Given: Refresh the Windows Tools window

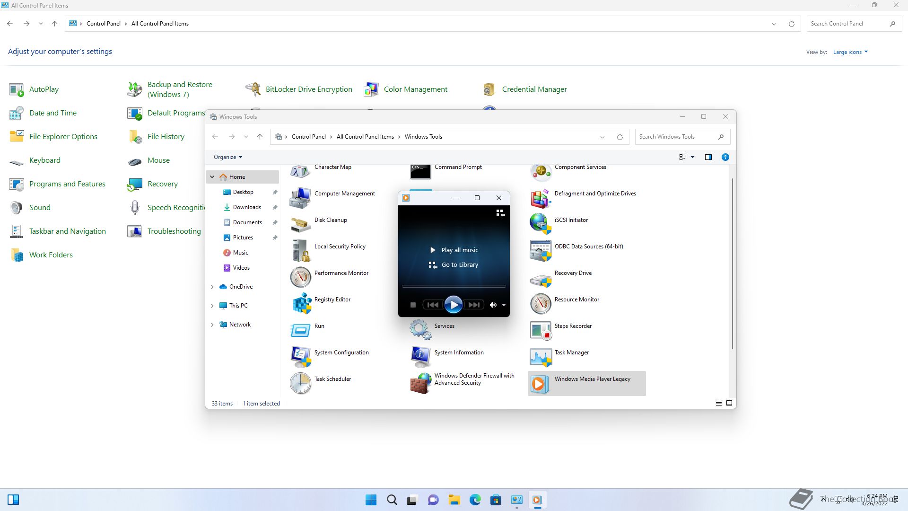Looking at the screenshot, I should pos(620,137).
